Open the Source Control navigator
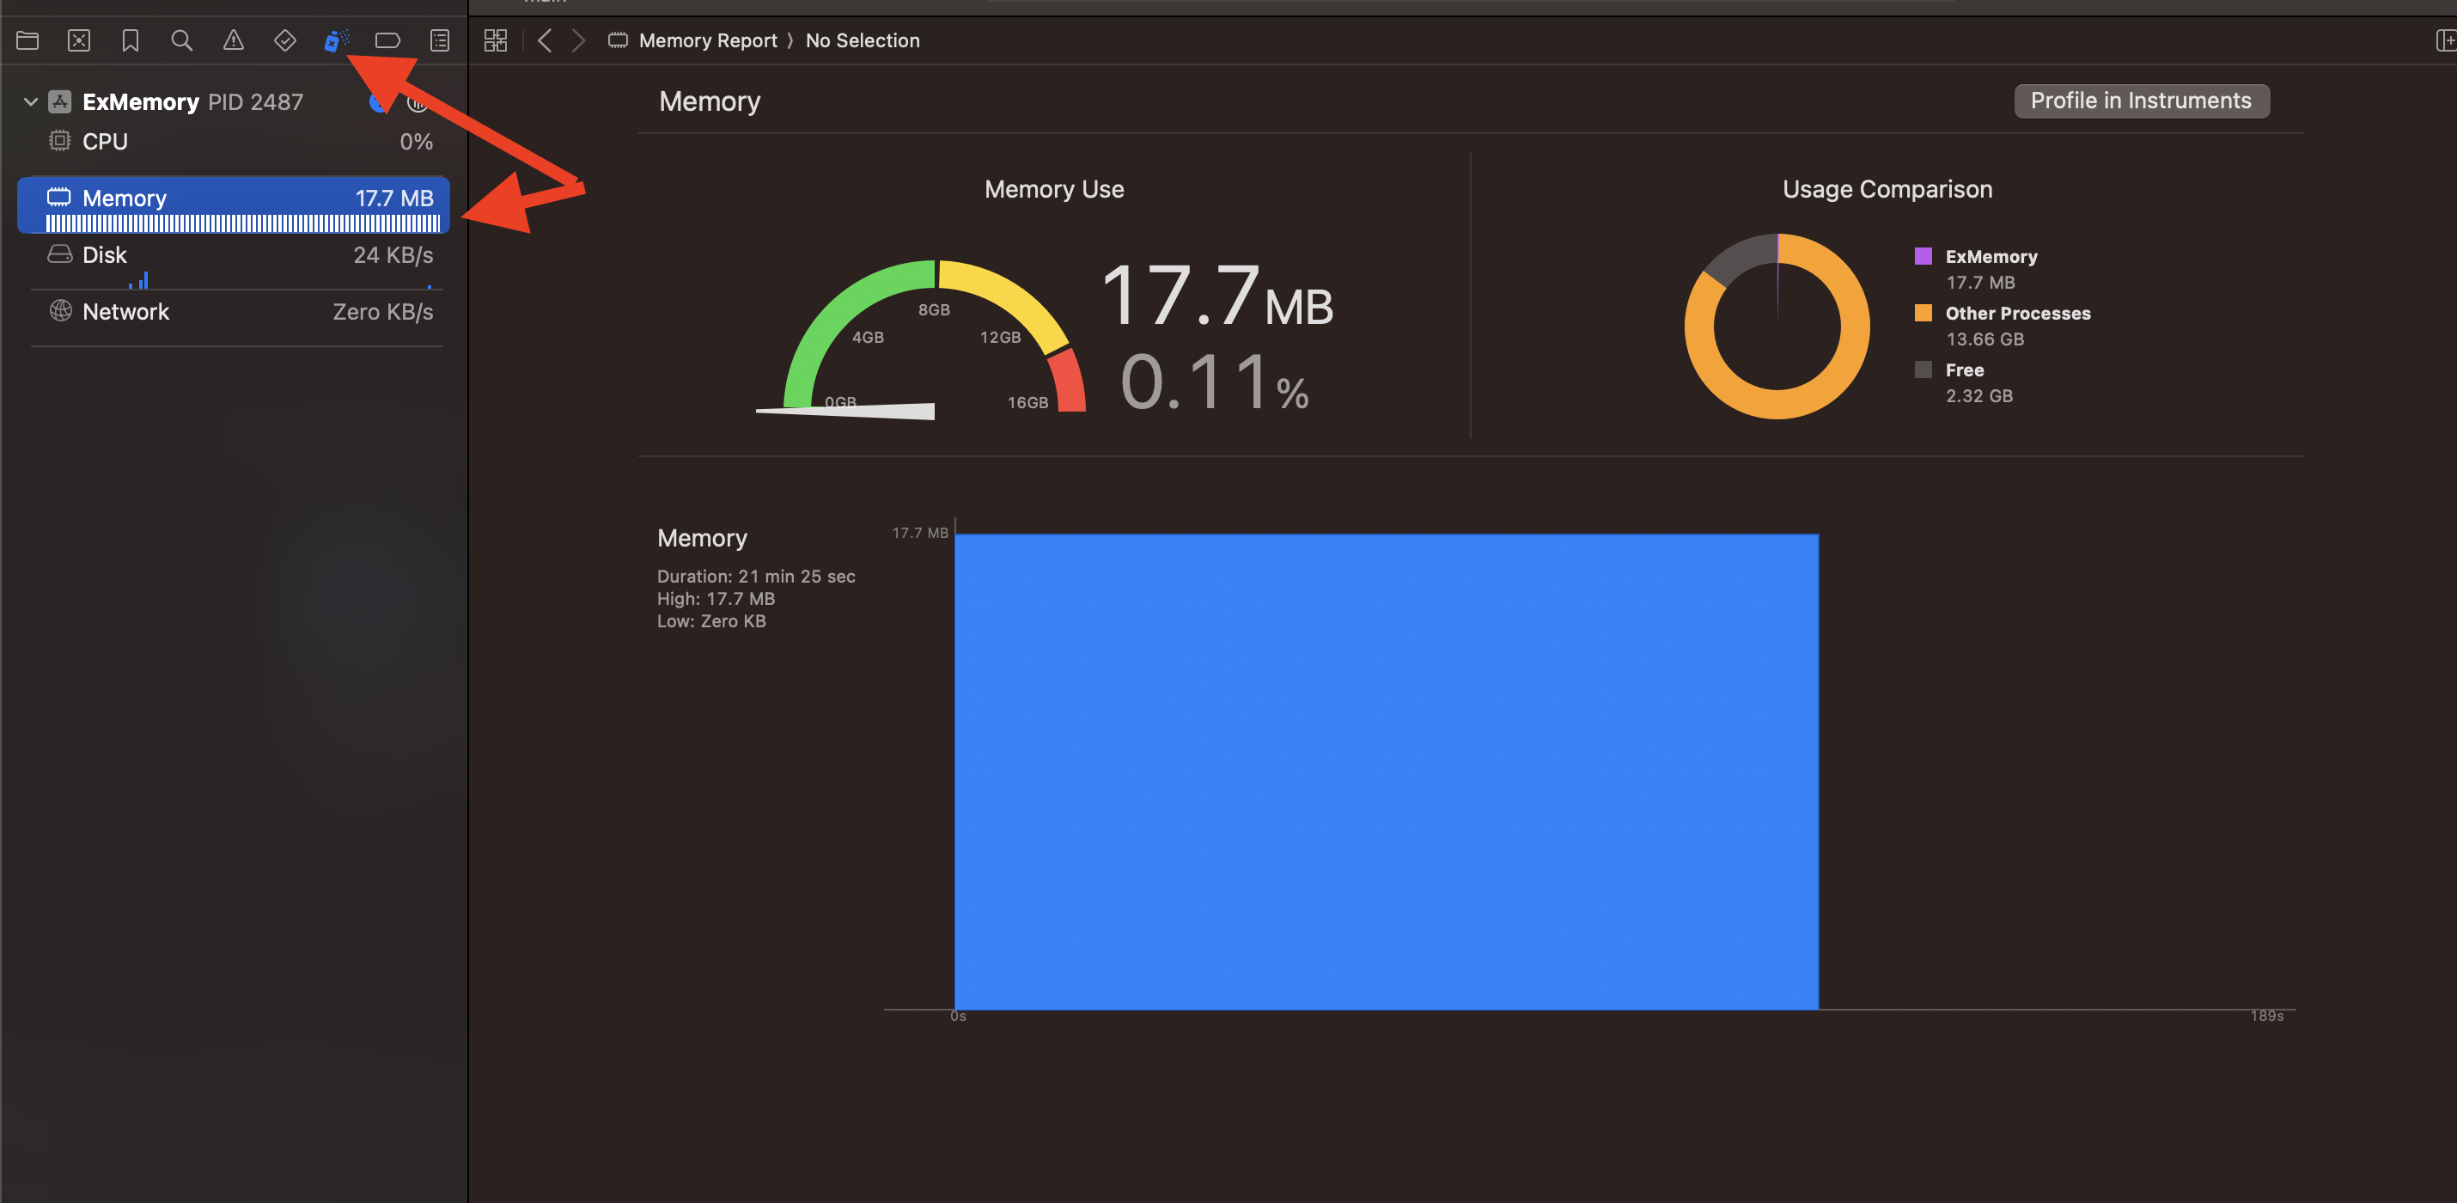Image resolution: width=2457 pixels, height=1203 pixels. (x=79, y=40)
